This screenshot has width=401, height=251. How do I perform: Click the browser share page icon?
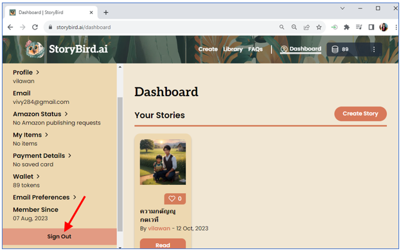[307, 27]
